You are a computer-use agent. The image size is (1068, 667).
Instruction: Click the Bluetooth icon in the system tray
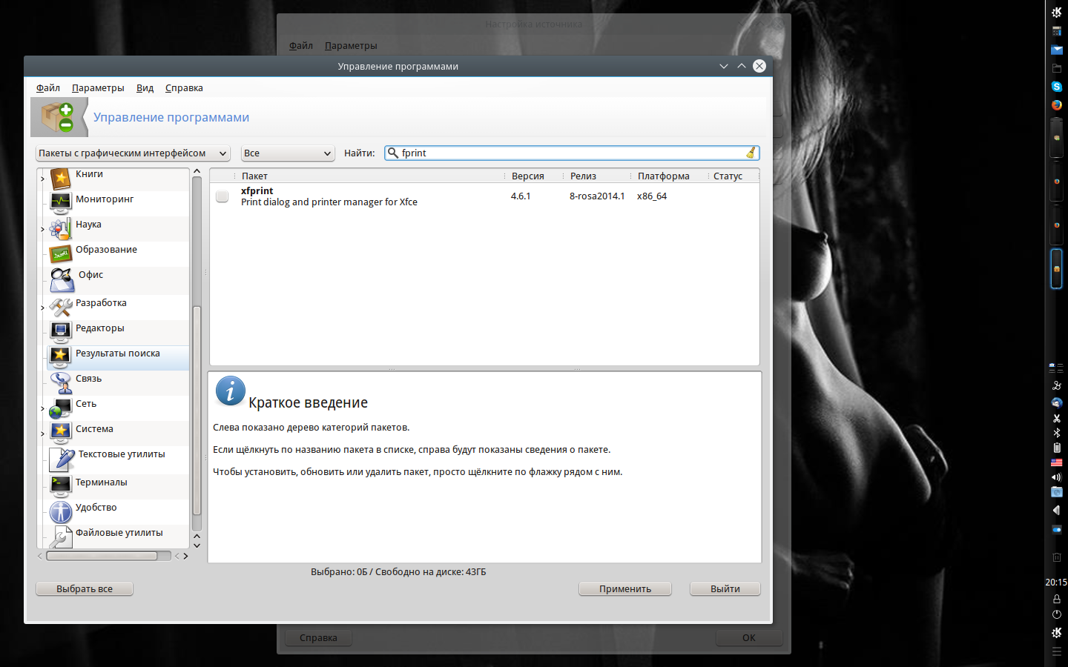pos(1057,433)
